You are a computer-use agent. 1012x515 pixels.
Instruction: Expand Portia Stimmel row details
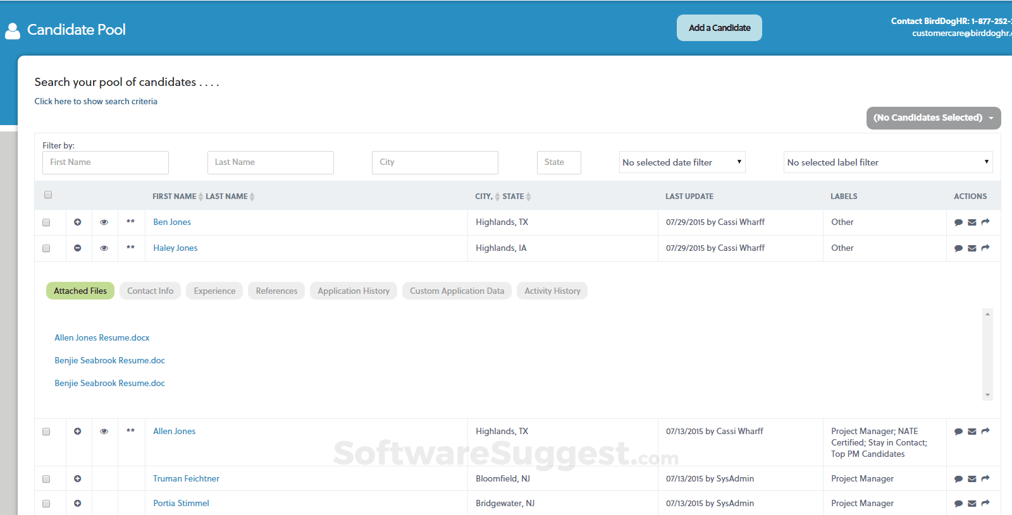pyautogui.click(x=78, y=503)
